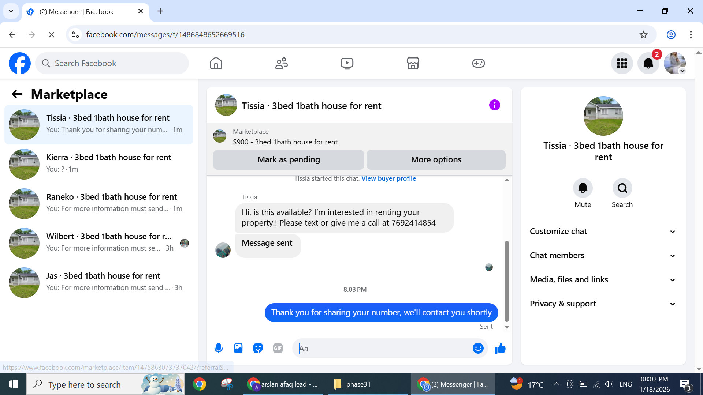Send a thumbs up like
This screenshot has width=703, height=395.
pos(500,348)
